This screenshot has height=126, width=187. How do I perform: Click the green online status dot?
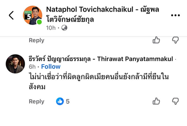tap(39, 22)
